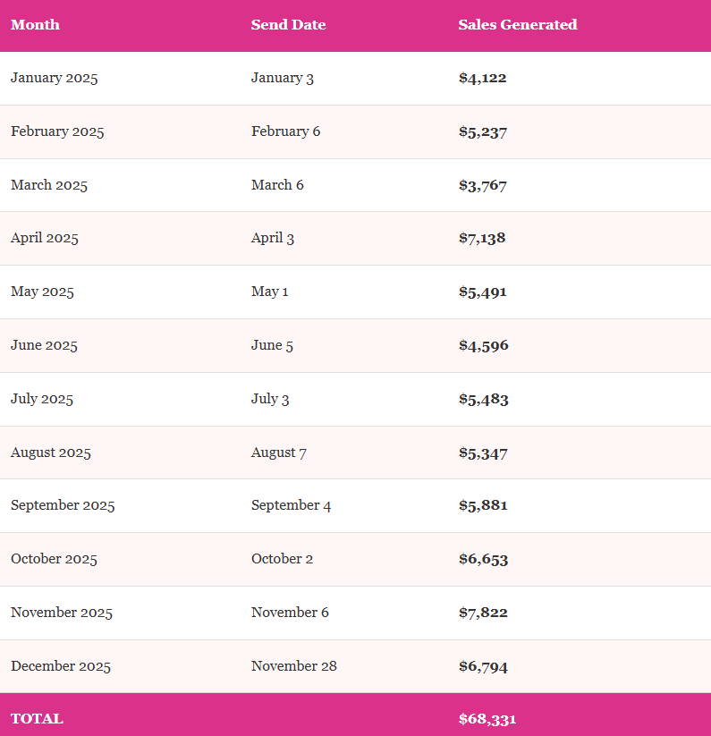Screen dimensions: 711x736
Task: Click the $7,822 November sales figure
Action: pyautogui.click(x=483, y=613)
